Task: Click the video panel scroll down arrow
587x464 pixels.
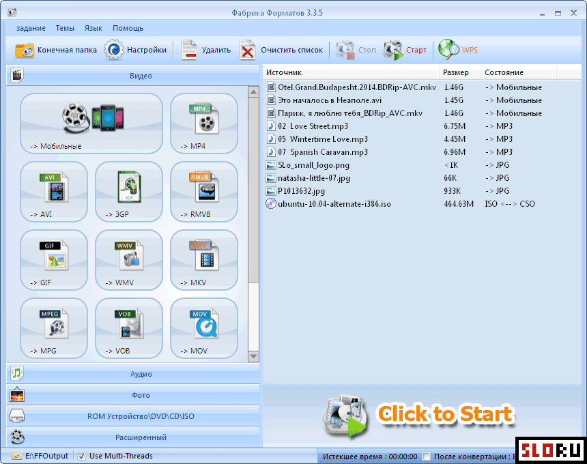Action: click(x=253, y=356)
